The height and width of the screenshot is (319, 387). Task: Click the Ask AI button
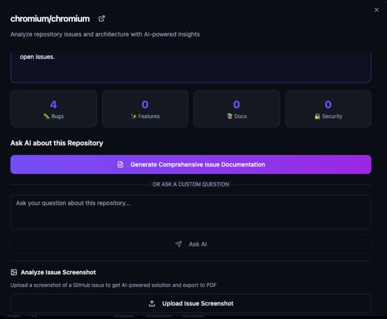(x=191, y=244)
